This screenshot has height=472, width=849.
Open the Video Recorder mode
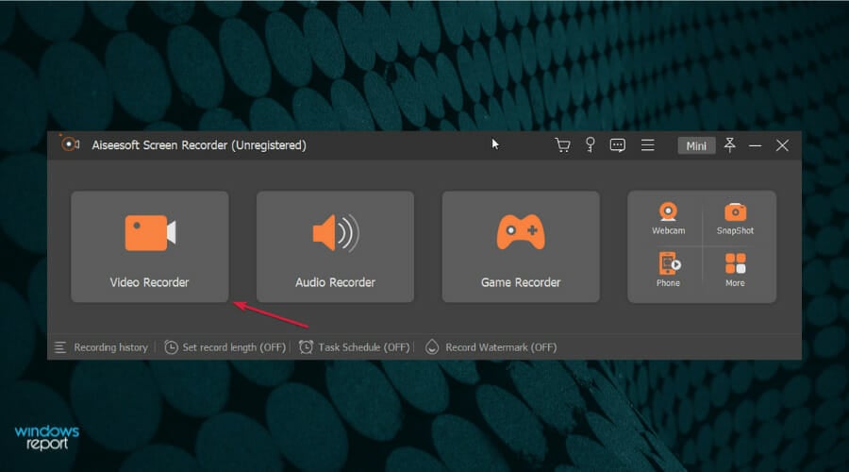[149, 246]
